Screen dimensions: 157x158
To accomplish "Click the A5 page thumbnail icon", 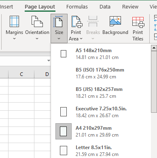I will point(64,54).
